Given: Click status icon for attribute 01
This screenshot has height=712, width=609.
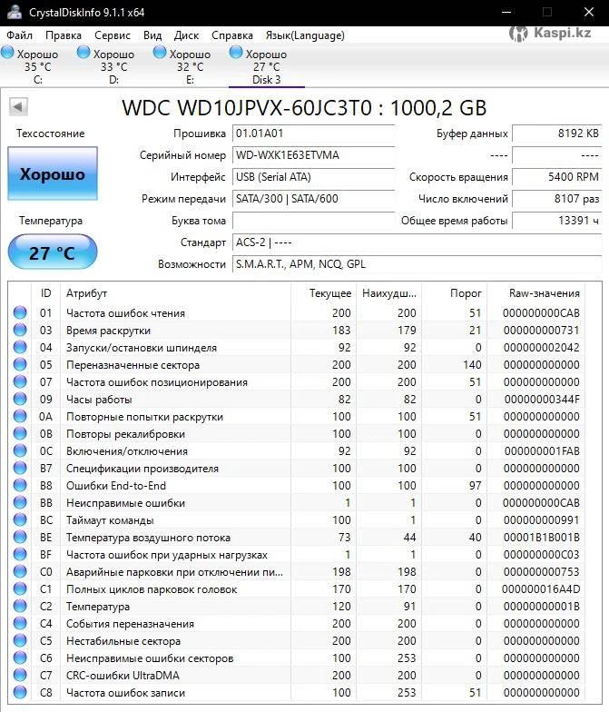Looking at the screenshot, I should pos(20,312).
